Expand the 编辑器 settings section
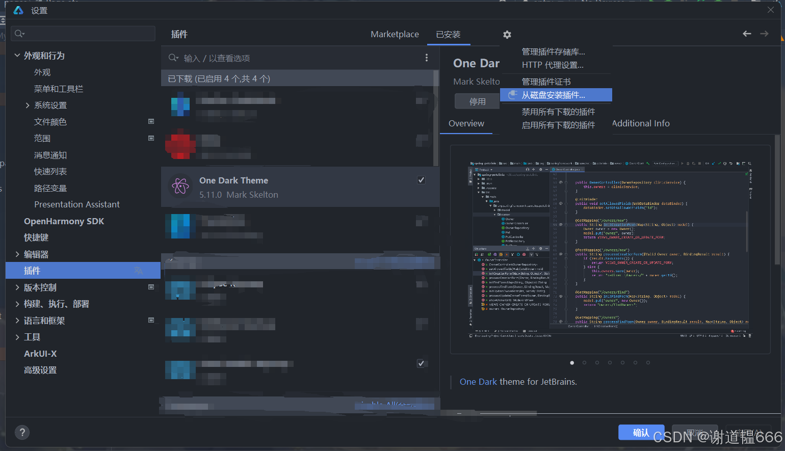Screen dimensions: 785x451 point(17,254)
